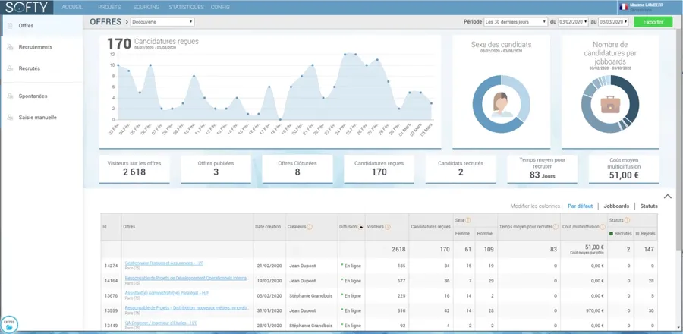683x334 pixels.
Task: Open the 'Gestionnaire Risques et Assurances' offer link
Action: 163,263
